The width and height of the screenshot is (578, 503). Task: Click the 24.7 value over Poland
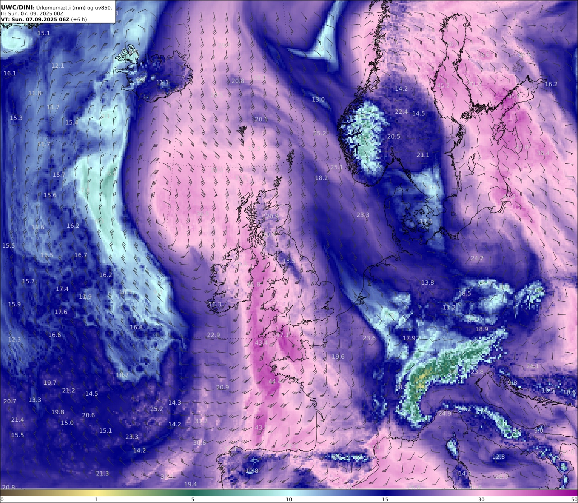pyautogui.click(x=477, y=258)
